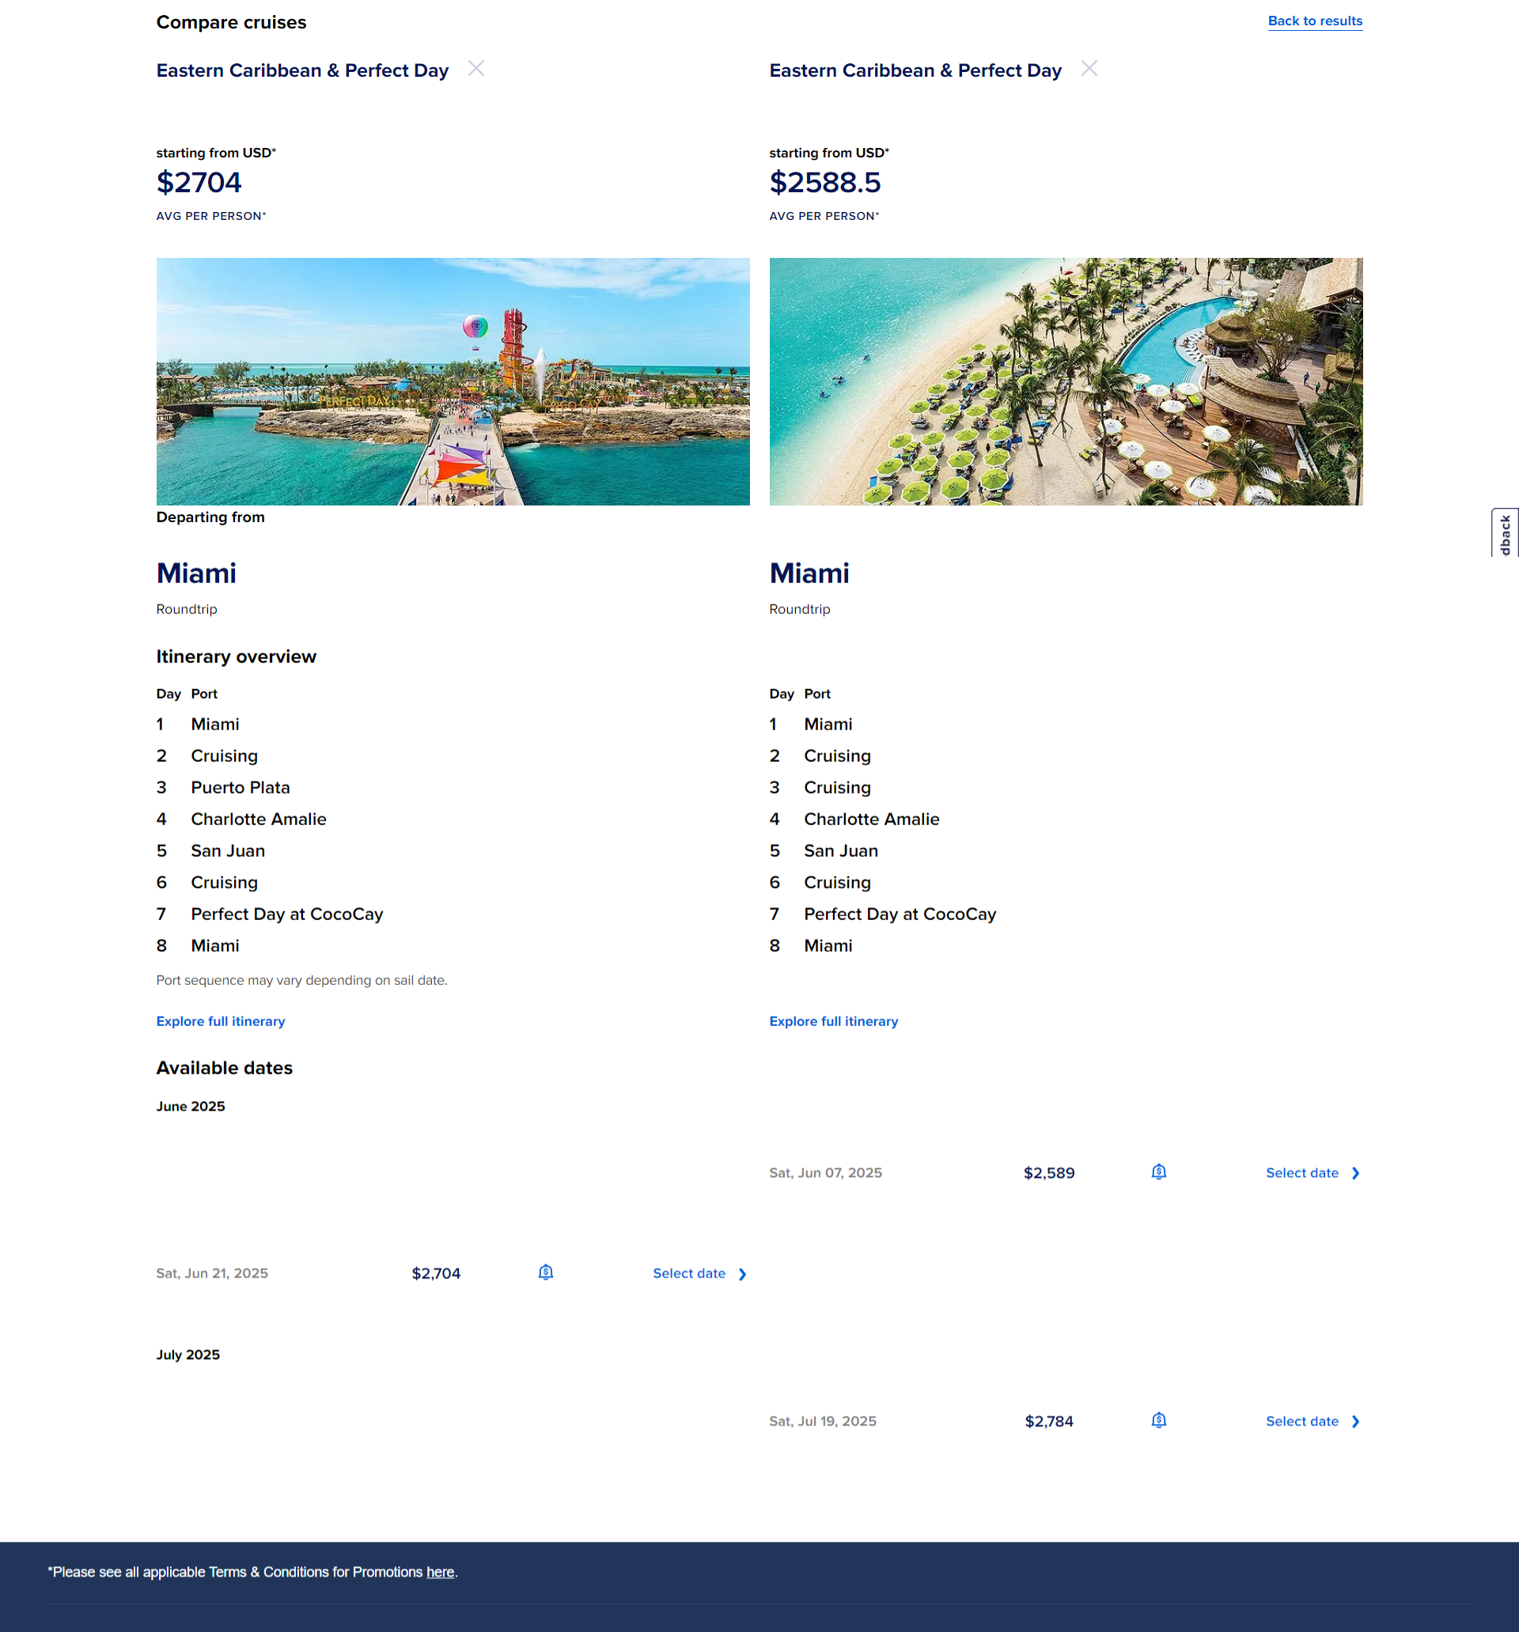Click the left cruise destination photo
Screen dimensions: 1519x1632
453,381
